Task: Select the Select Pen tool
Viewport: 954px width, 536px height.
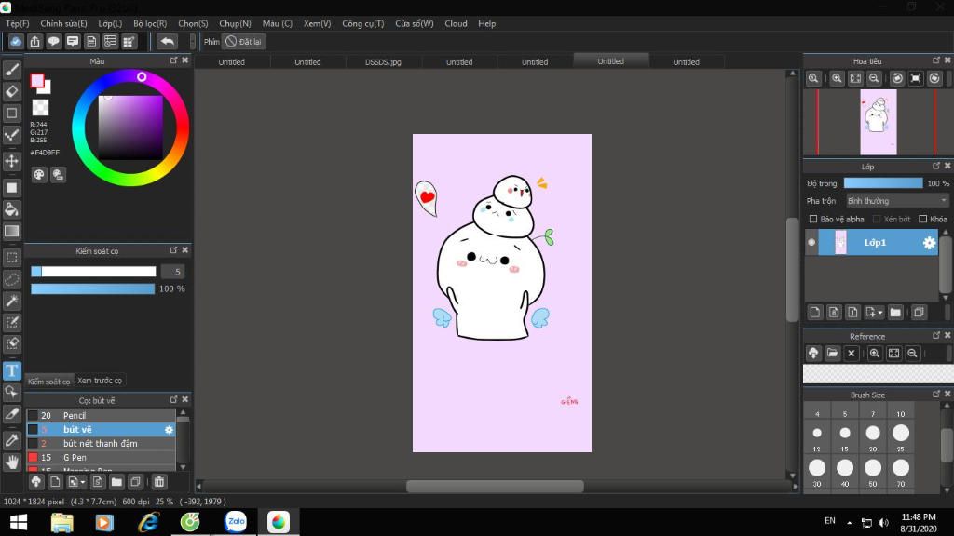Action: (x=11, y=322)
